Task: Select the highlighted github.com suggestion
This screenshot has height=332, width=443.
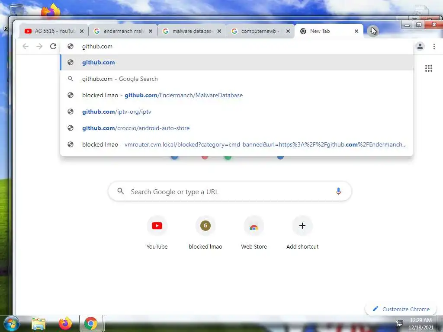Action: tap(237, 62)
